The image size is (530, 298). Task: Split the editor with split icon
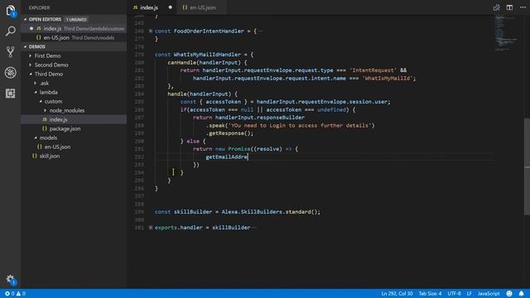click(x=509, y=7)
